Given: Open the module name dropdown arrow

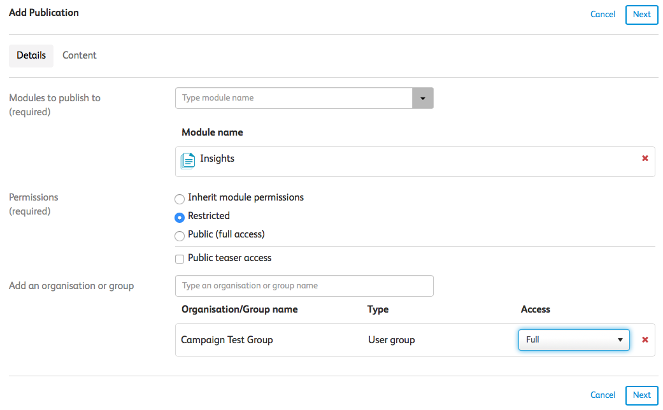Looking at the screenshot, I should pos(423,98).
